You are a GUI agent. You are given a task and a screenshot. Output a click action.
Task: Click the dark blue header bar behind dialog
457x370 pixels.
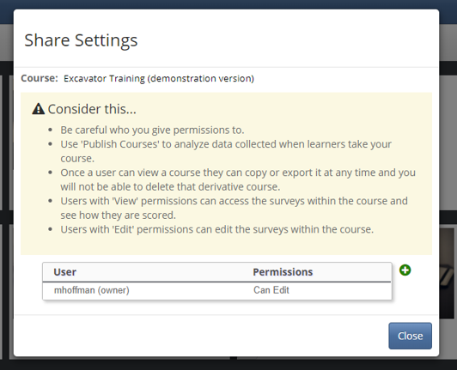228,4
